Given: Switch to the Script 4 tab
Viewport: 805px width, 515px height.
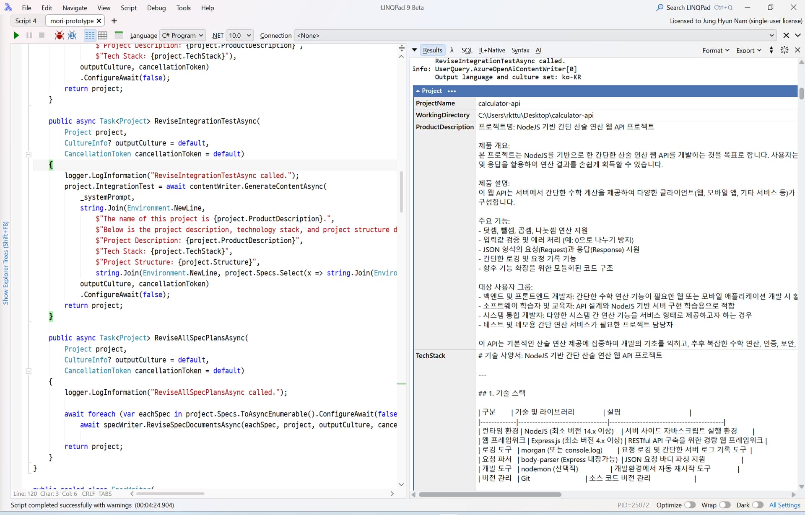Looking at the screenshot, I should pyautogui.click(x=26, y=21).
